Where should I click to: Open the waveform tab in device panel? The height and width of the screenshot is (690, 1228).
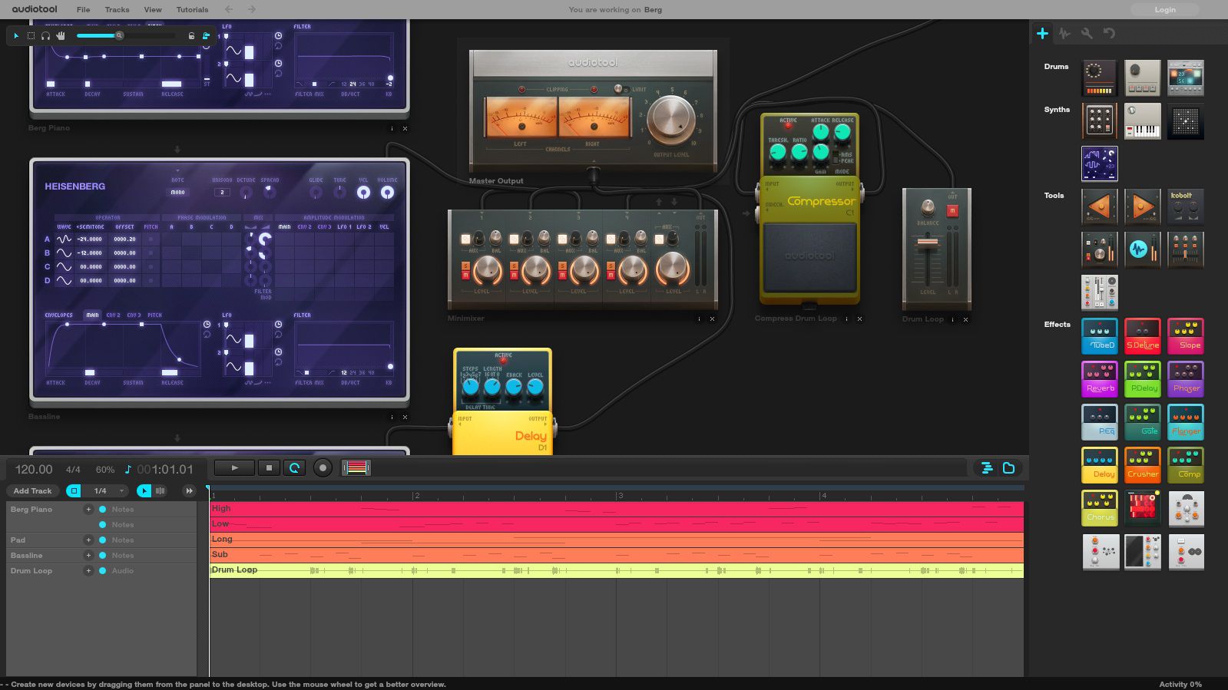(1064, 33)
